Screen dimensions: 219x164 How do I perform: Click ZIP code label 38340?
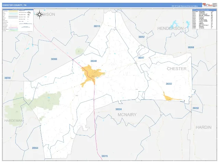(93, 61)
